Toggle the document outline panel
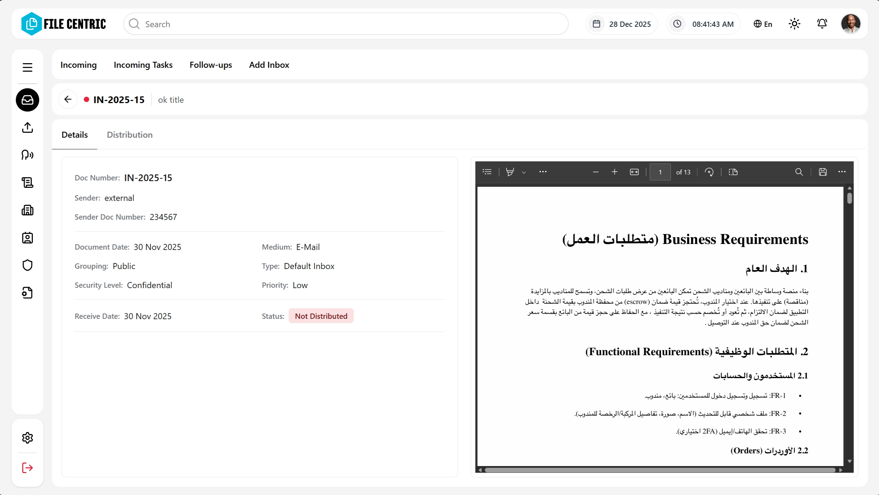 [487, 172]
